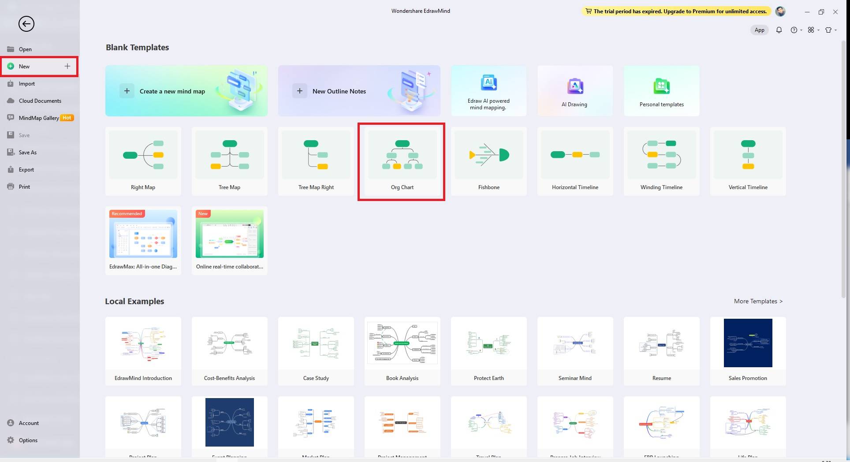Choose the Tree Map Right template

click(316, 161)
